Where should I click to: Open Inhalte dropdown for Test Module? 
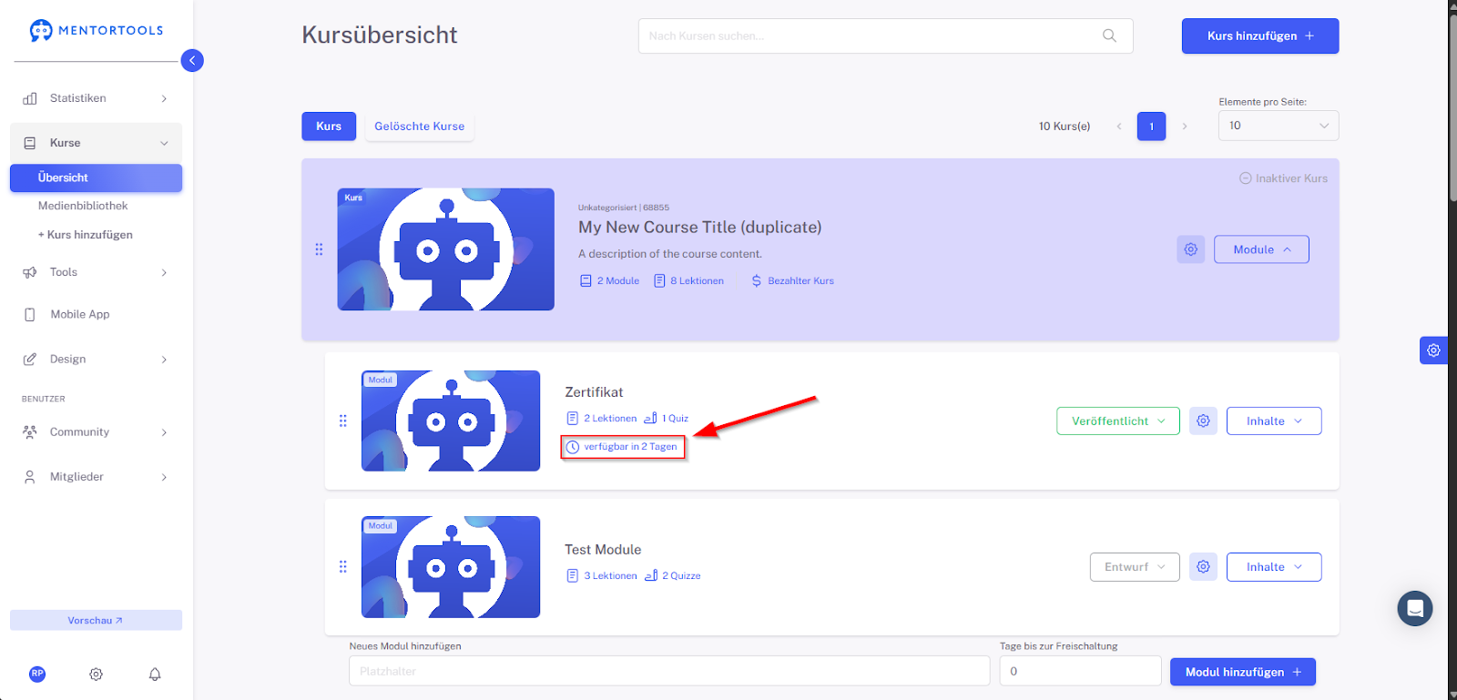point(1274,567)
